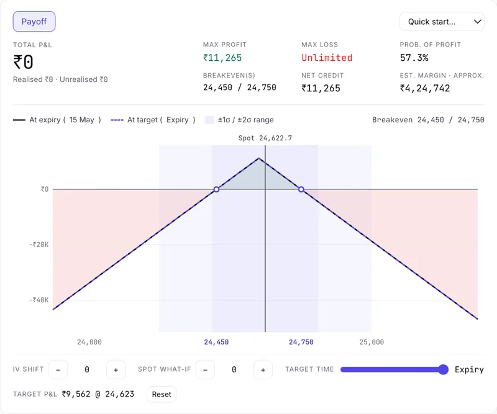497x414 pixels.
Task: Click the -₹40K y-axis label
Action: pos(39,300)
